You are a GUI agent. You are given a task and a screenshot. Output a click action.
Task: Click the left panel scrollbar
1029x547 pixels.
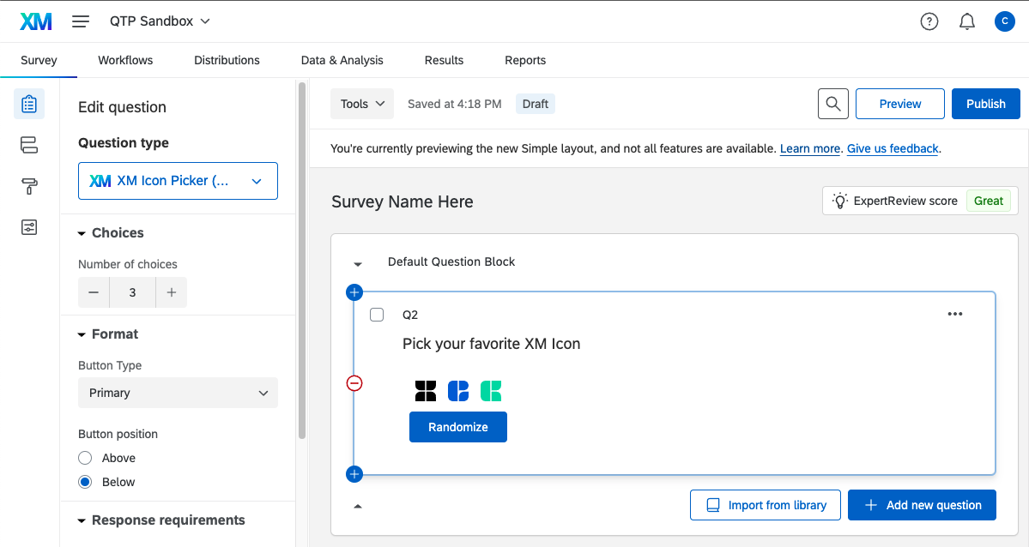302,261
